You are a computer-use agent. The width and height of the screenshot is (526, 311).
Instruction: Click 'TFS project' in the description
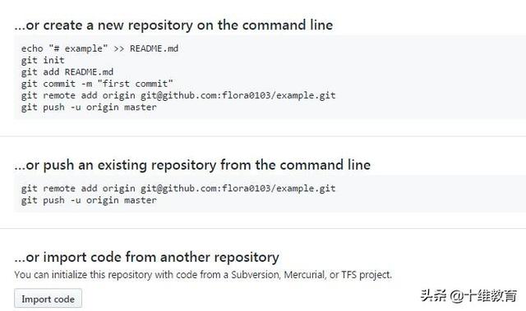[x=367, y=275]
